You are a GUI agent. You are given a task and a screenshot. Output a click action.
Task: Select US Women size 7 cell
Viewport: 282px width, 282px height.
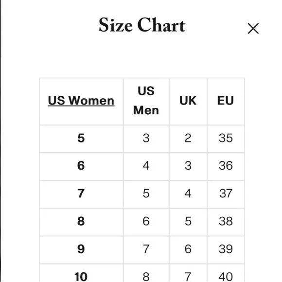coord(81,194)
